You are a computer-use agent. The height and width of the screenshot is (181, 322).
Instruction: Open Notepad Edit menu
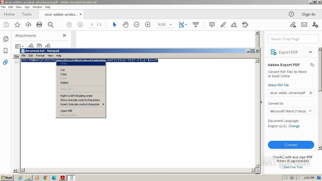31,56
